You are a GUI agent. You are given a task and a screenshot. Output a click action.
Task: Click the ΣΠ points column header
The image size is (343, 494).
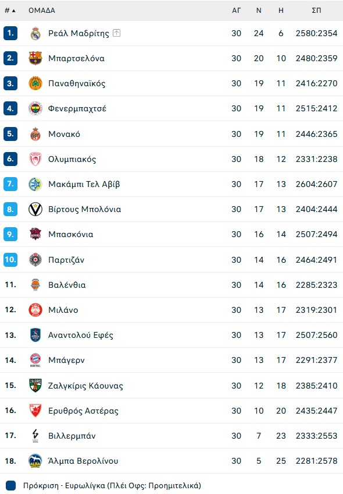317,10
